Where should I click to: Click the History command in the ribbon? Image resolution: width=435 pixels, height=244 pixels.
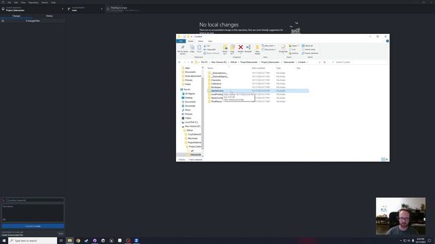point(294,53)
